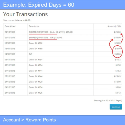Image resolution: width=125 pixels, height=125 pixels.
Task: Click the Order ID: #134 description cell
Action: click(x=36, y=87)
